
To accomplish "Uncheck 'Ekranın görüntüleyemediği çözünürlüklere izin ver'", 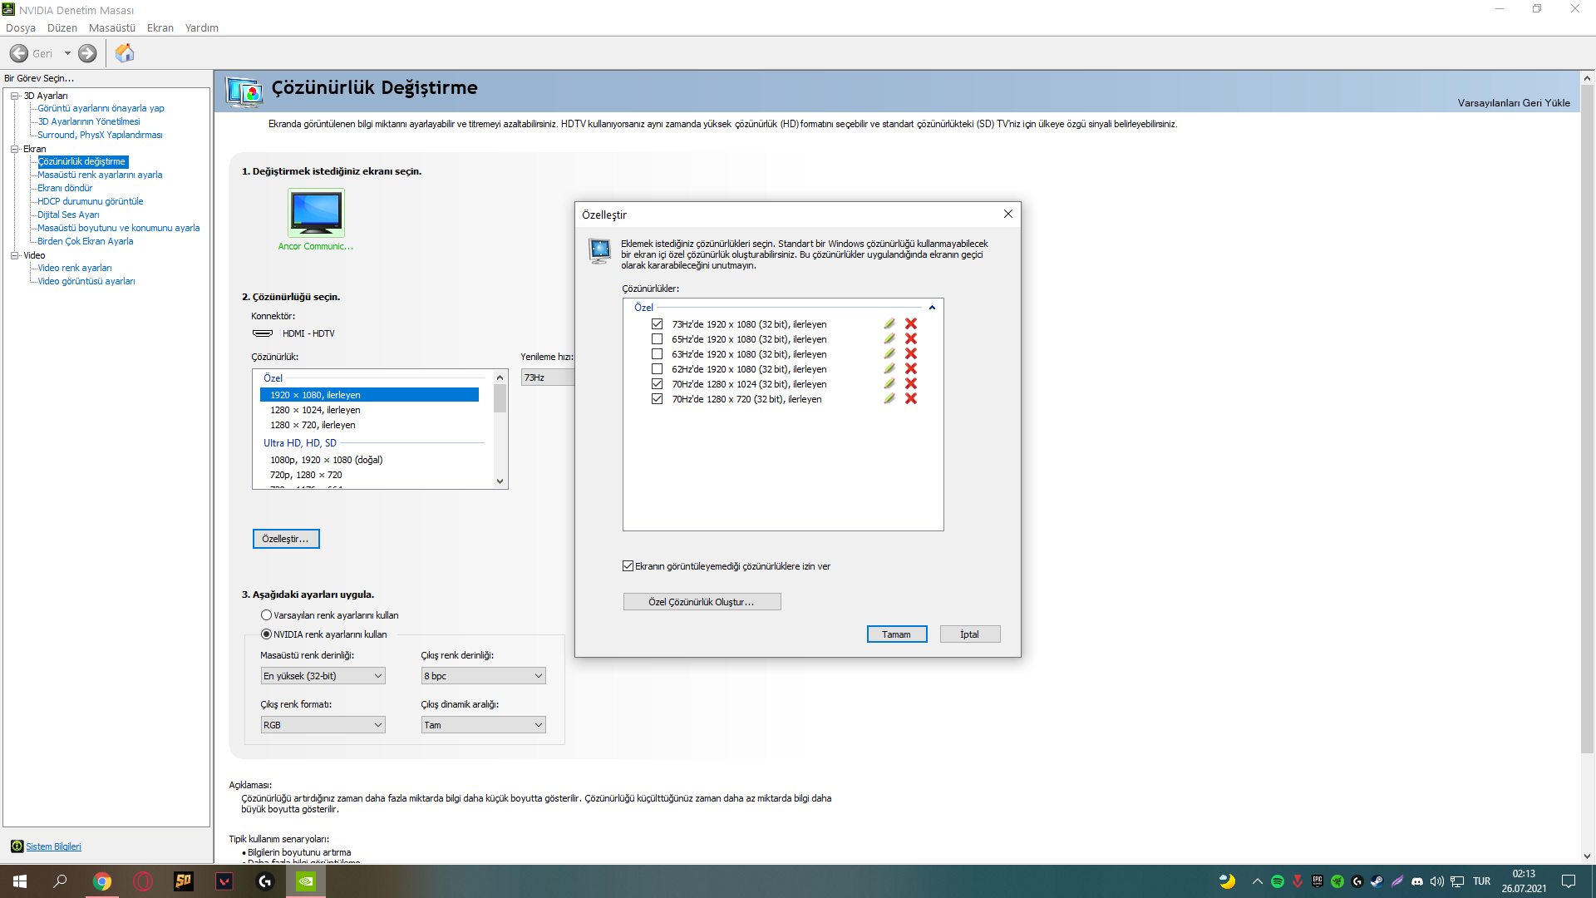I will pos(628,566).
